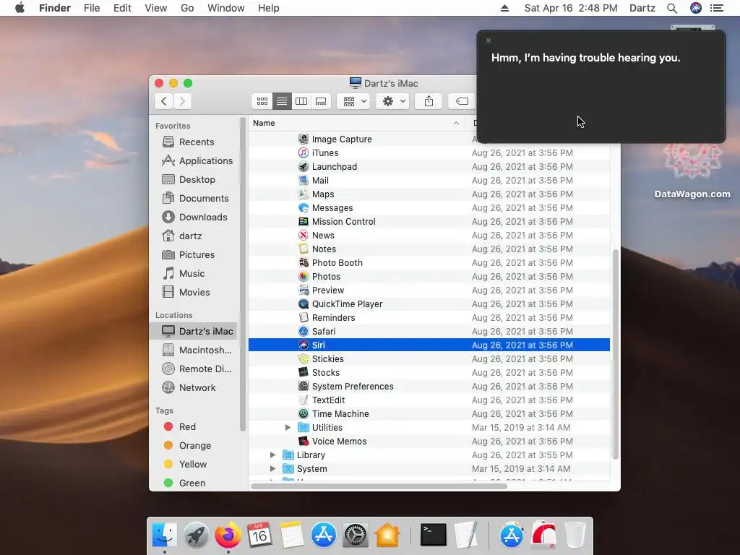The height and width of the screenshot is (555, 740).
Task: Select System Preferences in list
Action: (429, 387)
